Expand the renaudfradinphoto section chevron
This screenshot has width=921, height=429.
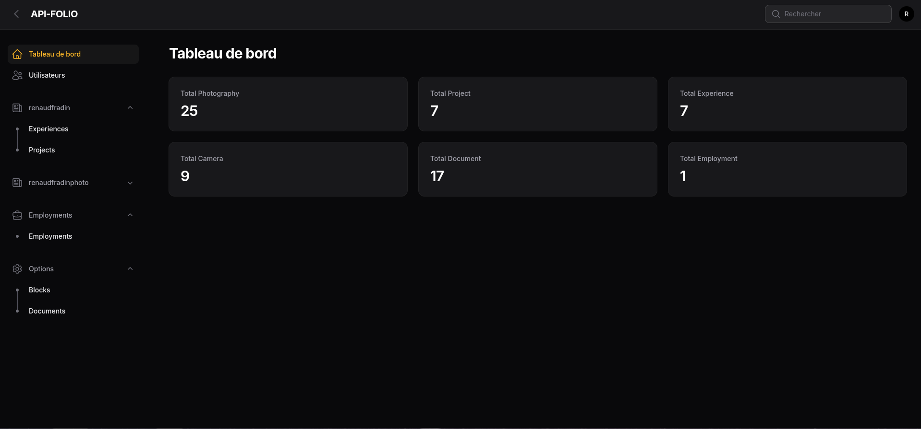pos(130,183)
